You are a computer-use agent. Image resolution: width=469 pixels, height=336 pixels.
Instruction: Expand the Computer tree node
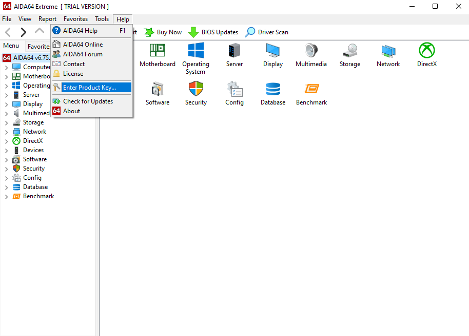(6, 68)
